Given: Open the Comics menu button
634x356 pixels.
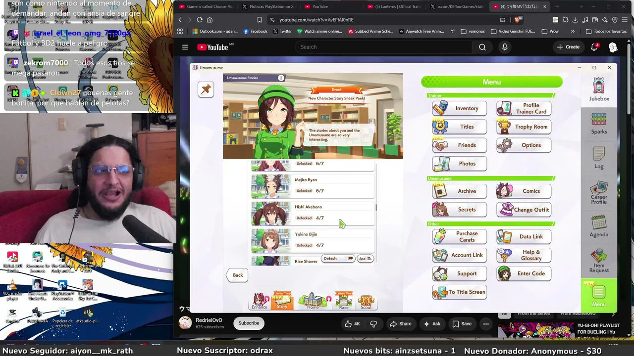Looking at the screenshot, I should (x=524, y=191).
